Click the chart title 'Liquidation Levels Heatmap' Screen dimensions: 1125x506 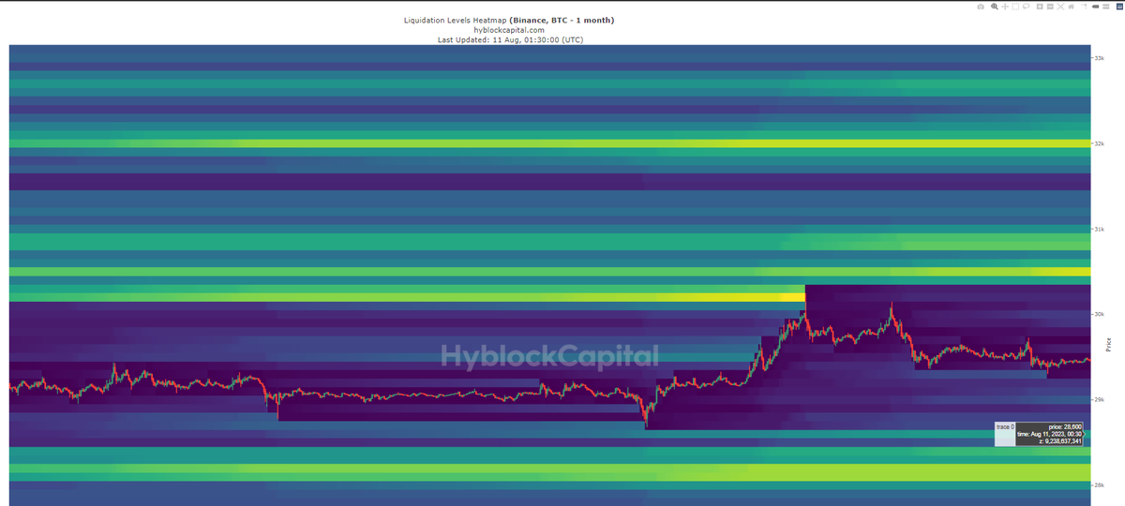456,20
